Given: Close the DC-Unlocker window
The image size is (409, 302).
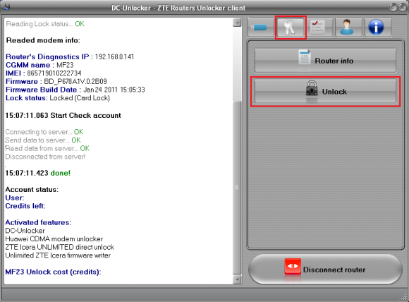Looking at the screenshot, I should click(x=403, y=7).
